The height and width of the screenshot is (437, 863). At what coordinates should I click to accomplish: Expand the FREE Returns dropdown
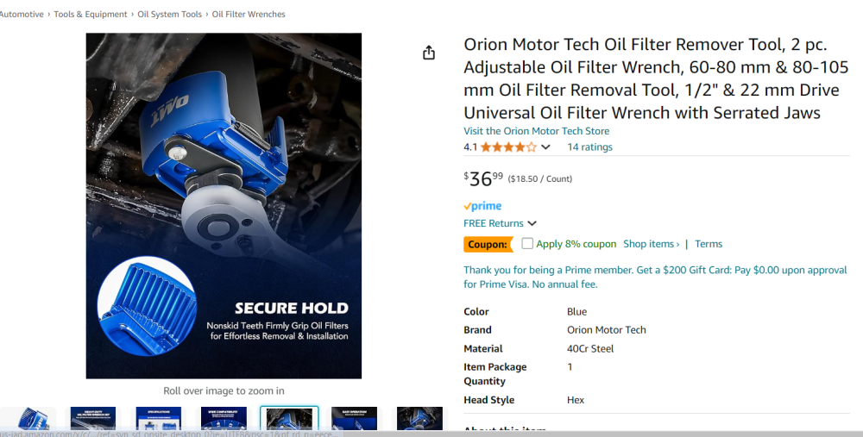click(500, 224)
